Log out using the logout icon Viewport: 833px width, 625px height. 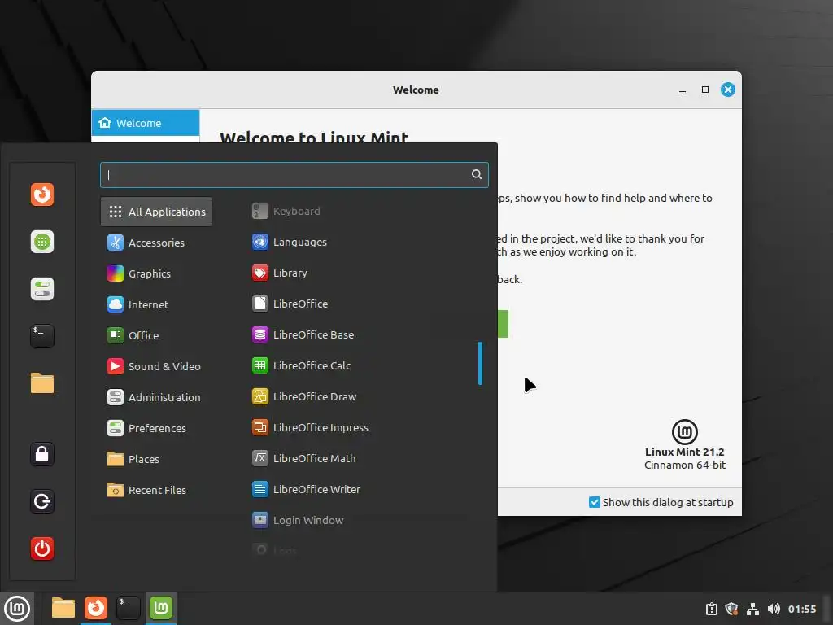[42, 501]
